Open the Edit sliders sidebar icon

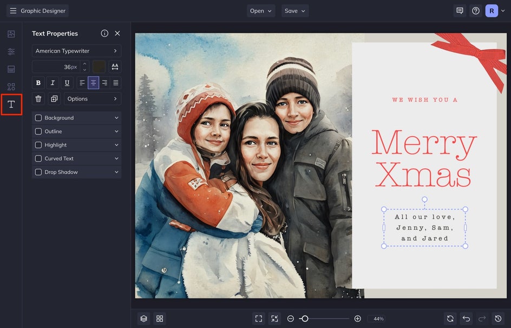[x=11, y=51]
